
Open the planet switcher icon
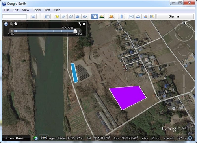coord(112,16)
